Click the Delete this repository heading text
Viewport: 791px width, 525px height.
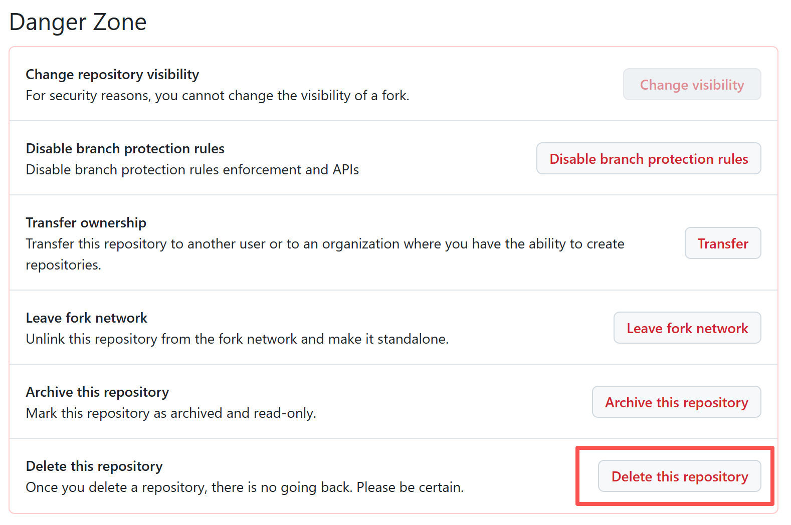[x=94, y=466]
